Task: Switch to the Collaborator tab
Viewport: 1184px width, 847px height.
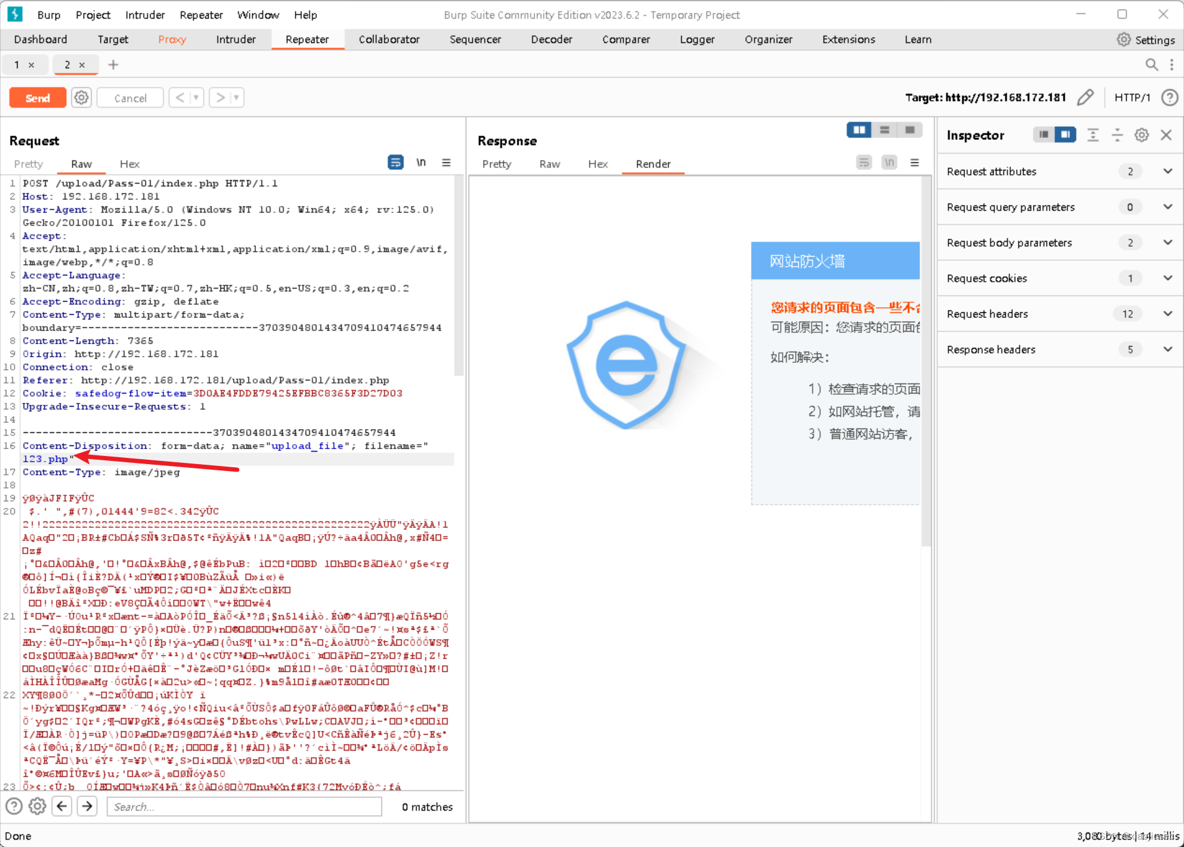Action: click(x=389, y=39)
